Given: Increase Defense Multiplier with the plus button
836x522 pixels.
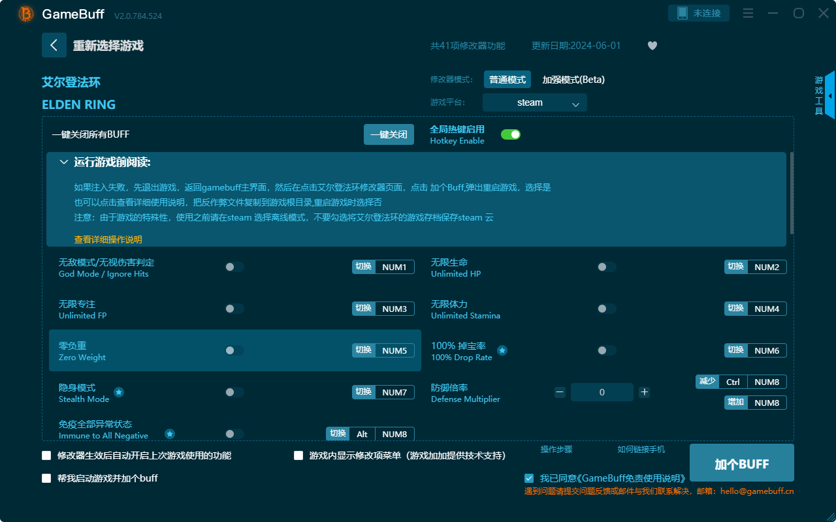Looking at the screenshot, I should (644, 392).
